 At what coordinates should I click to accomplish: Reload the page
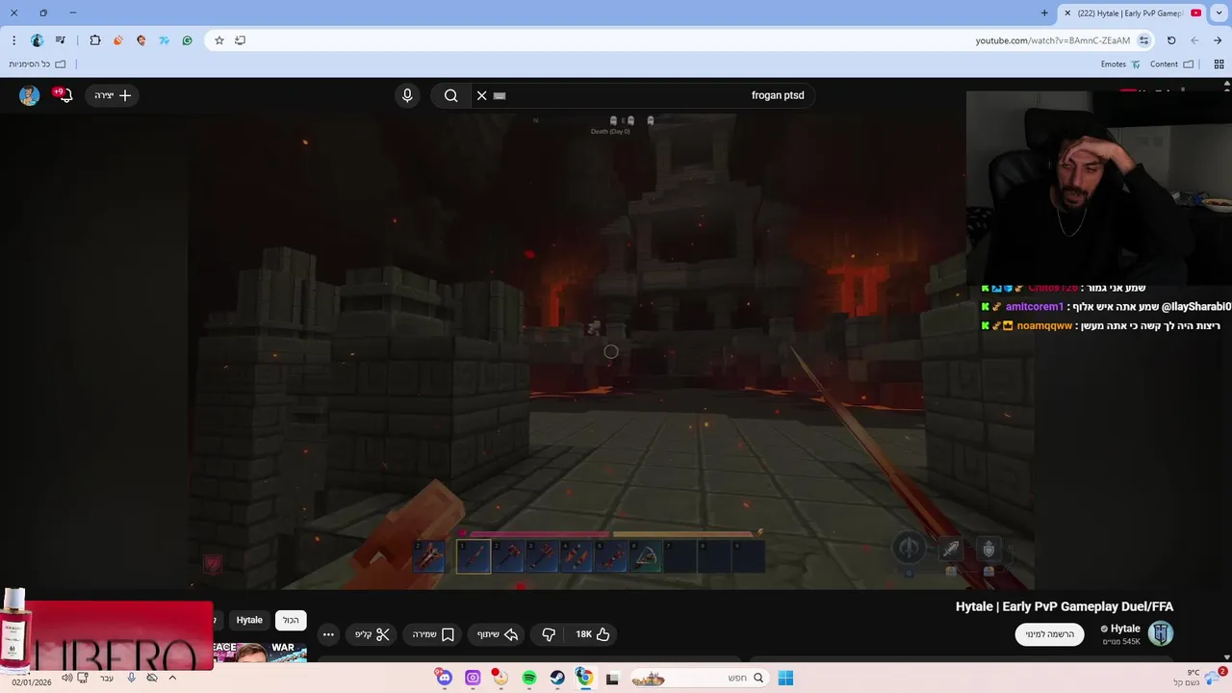point(1171,40)
